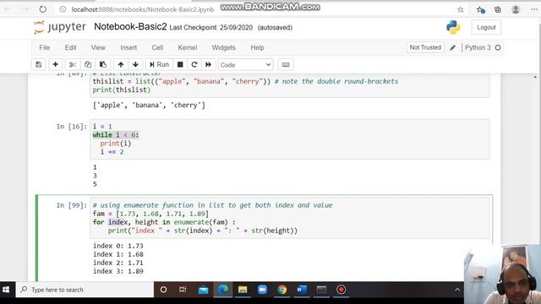Open Cortana circle icon in taskbar
541x304 pixels.
[x=163, y=290]
